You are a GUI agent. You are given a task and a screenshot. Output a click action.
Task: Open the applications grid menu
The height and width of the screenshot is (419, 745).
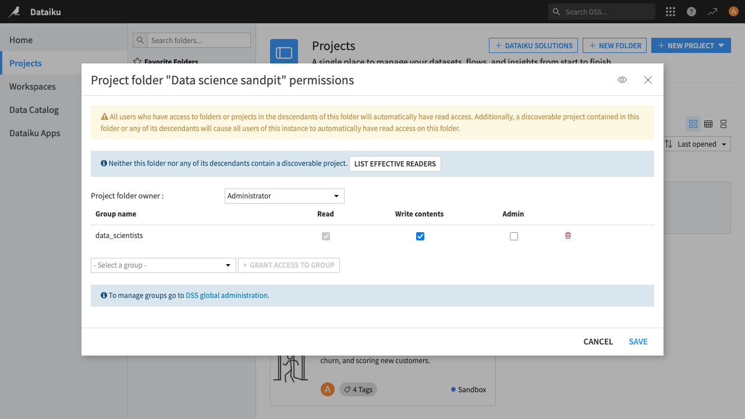tap(670, 12)
